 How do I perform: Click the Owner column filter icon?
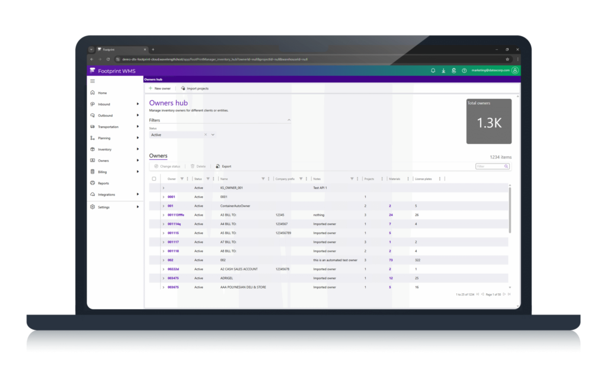click(182, 178)
